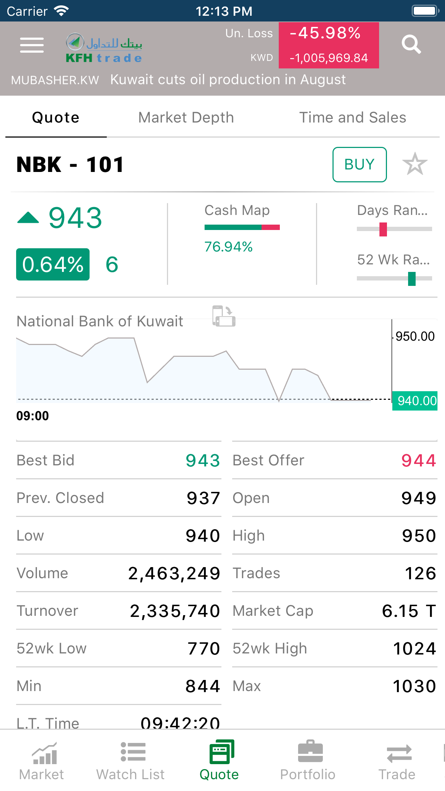Tap the Best Bid 943 value
This screenshot has height=791, width=445.
tap(203, 460)
